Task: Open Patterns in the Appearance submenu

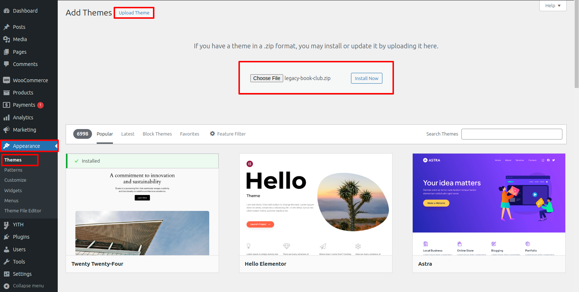Action: tap(13, 170)
